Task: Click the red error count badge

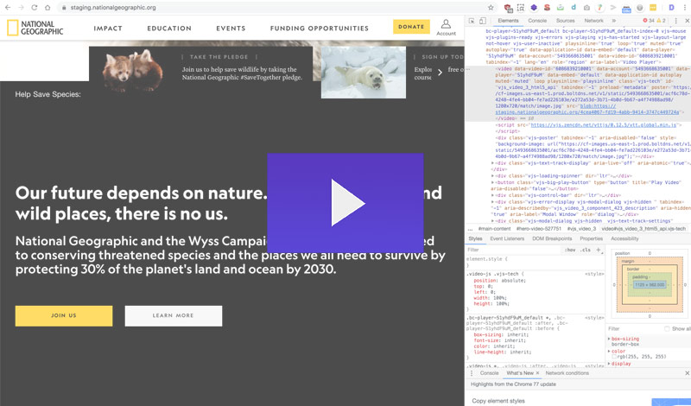Action: [649, 21]
